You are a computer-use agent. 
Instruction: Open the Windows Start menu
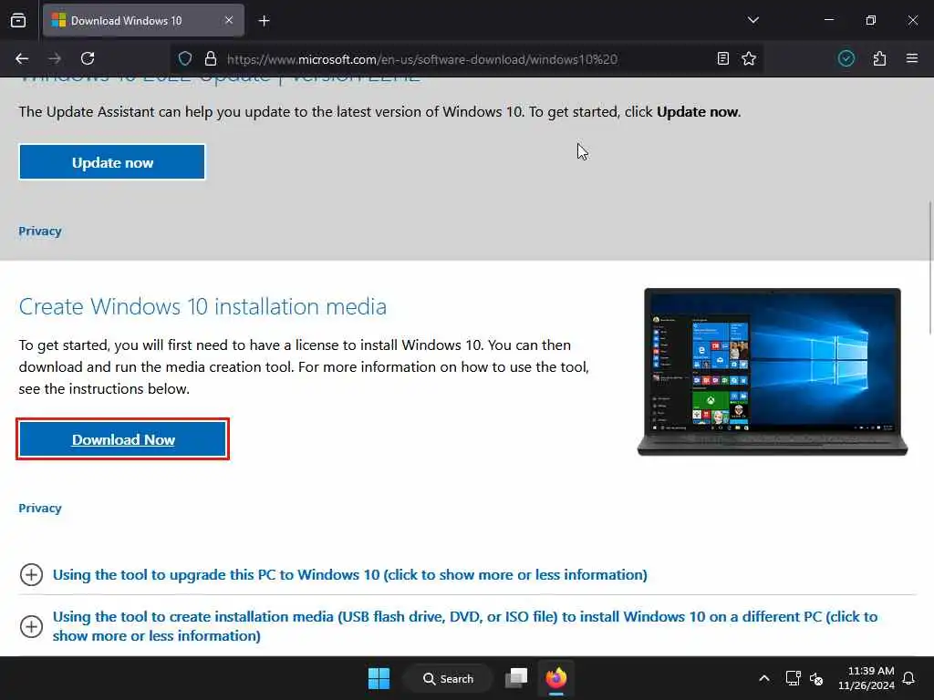click(379, 678)
